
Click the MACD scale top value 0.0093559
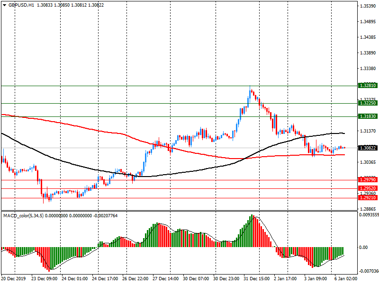pos(369,215)
